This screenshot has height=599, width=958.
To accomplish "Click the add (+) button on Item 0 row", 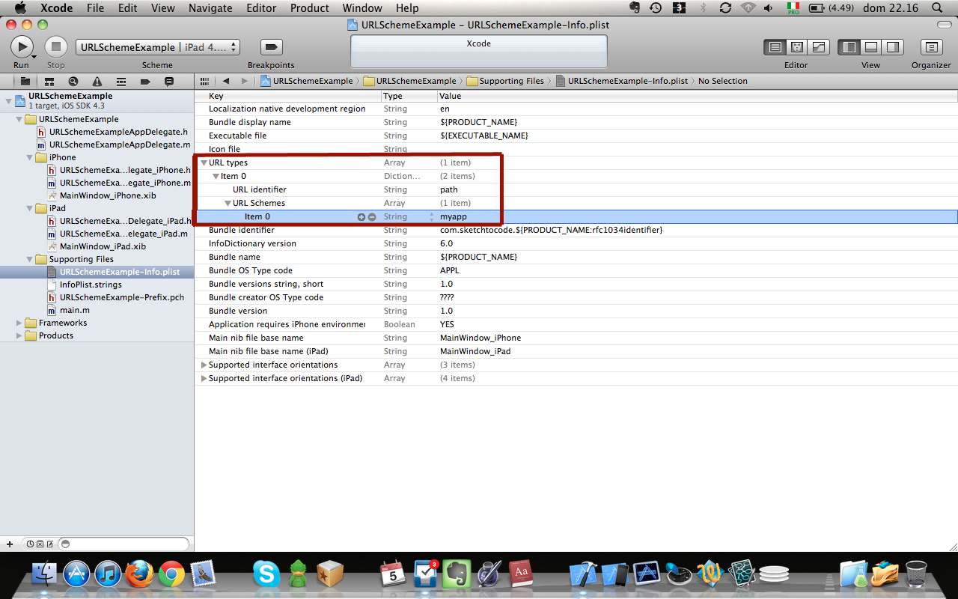I will tap(361, 217).
